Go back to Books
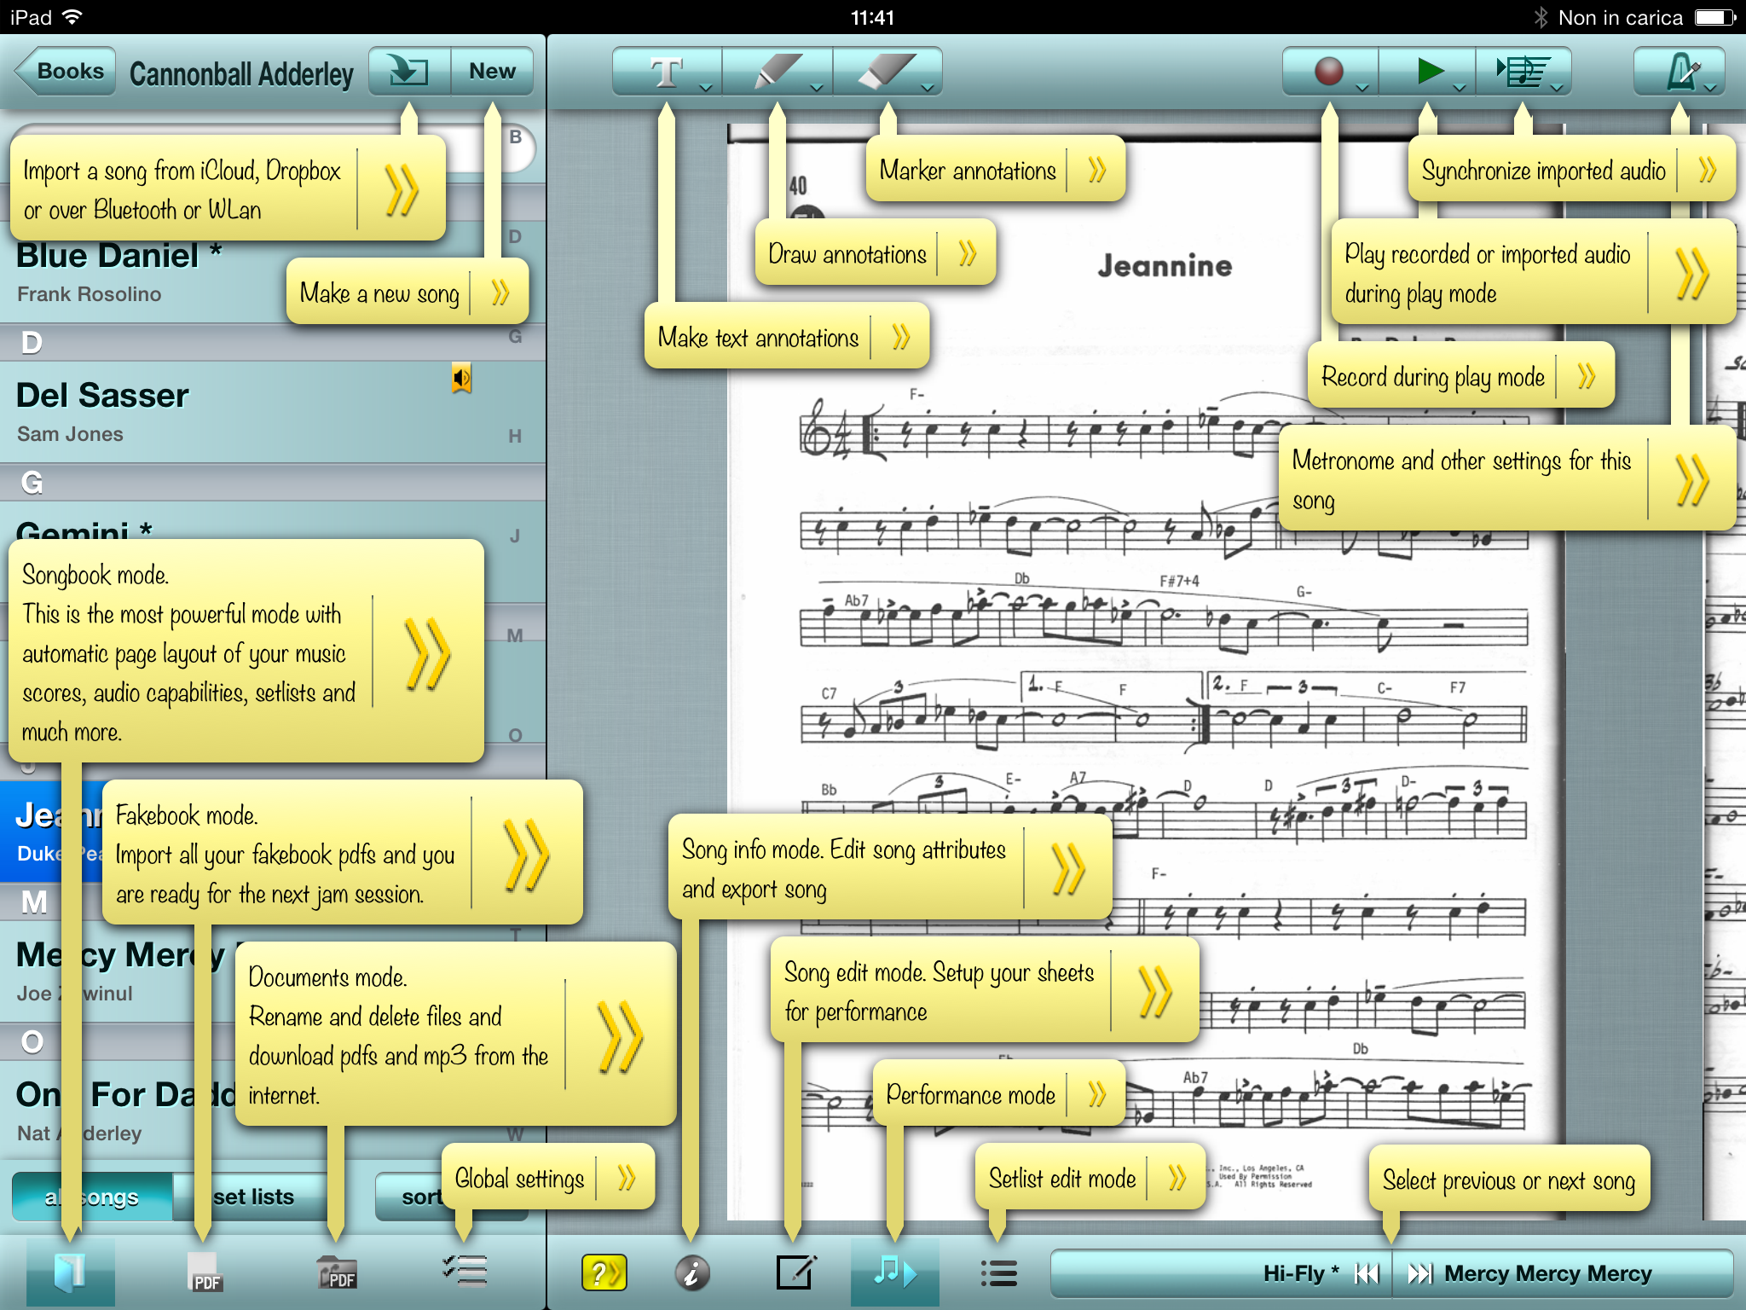The image size is (1746, 1310). click(66, 72)
